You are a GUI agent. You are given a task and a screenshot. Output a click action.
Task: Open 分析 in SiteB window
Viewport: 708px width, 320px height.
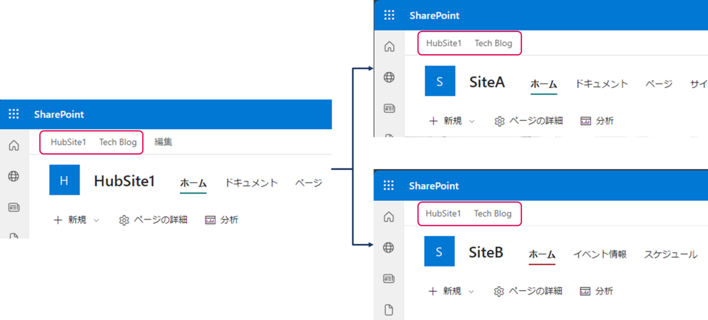pos(596,291)
